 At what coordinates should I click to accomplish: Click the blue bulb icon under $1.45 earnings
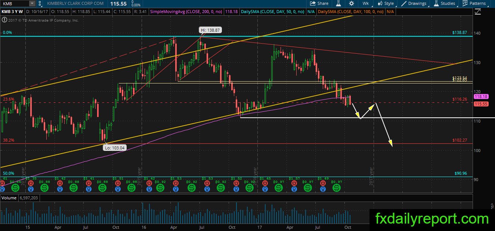click(265, 189)
